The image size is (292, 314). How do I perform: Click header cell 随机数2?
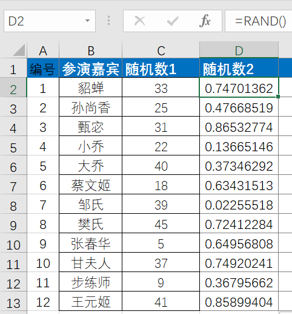coord(239,68)
